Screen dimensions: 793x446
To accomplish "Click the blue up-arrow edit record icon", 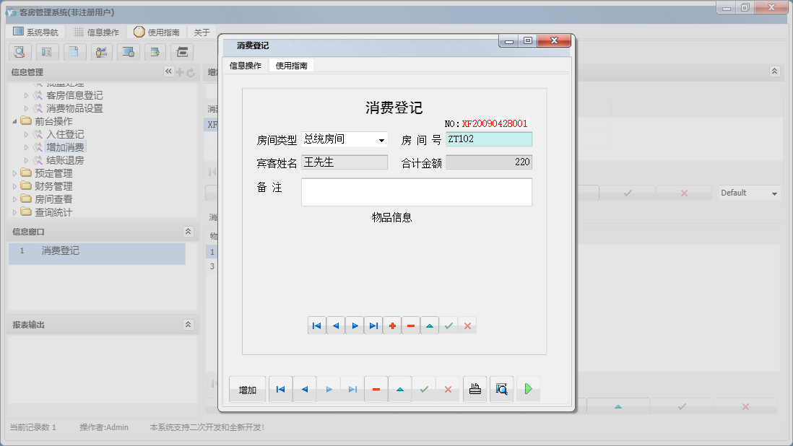I will tap(429, 325).
